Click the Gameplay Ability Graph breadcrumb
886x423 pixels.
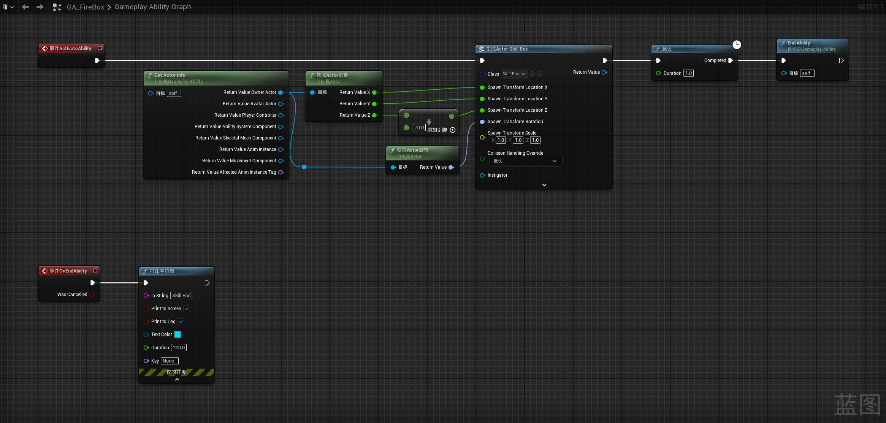coord(152,7)
